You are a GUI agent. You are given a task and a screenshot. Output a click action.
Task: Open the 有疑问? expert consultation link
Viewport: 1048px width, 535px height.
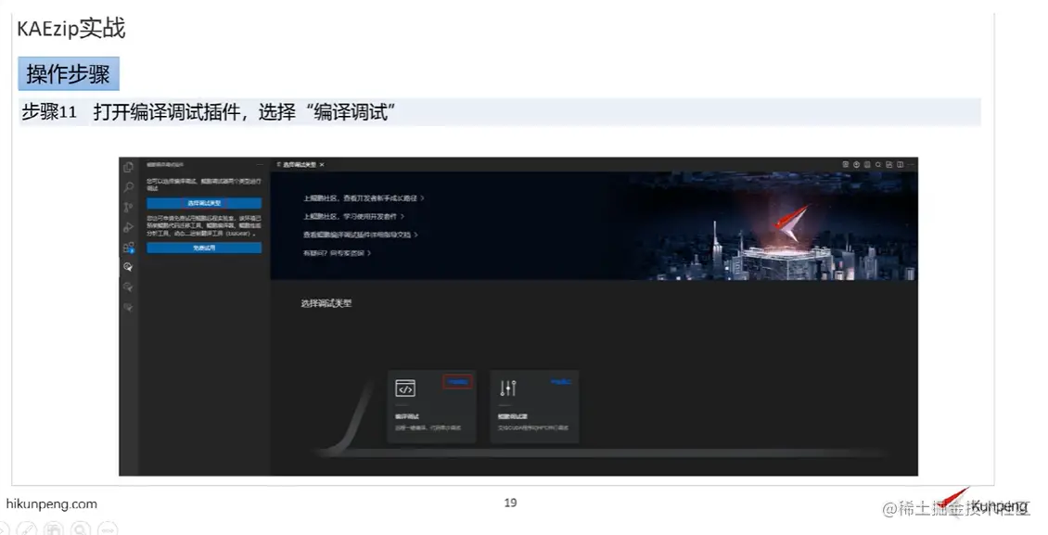pos(337,253)
